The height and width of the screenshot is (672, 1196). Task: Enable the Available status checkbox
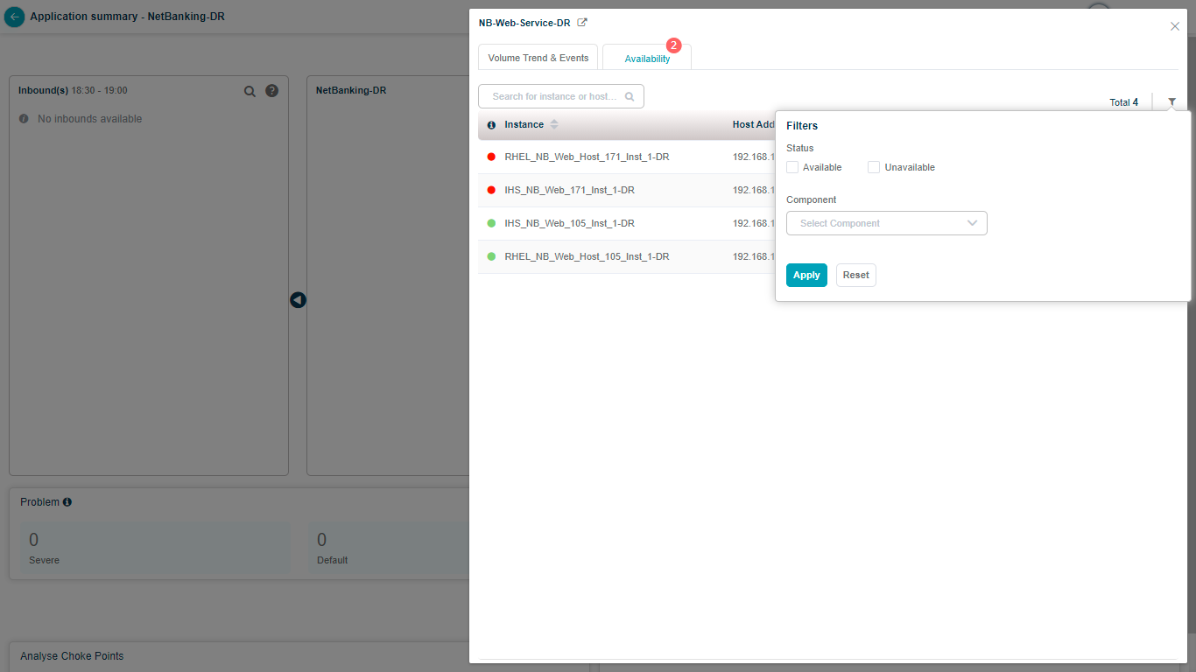792,167
